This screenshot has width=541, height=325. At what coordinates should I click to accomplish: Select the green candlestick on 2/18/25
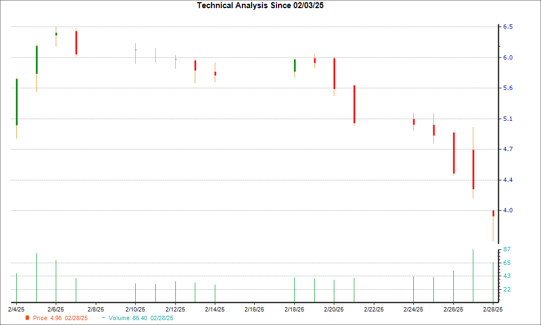pyautogui.click(x=294, y=65)
